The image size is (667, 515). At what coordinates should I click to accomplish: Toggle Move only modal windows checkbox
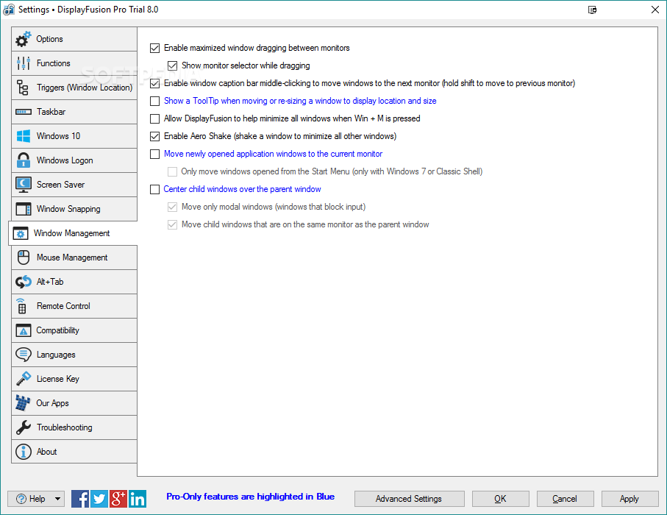tap(172, 207)
